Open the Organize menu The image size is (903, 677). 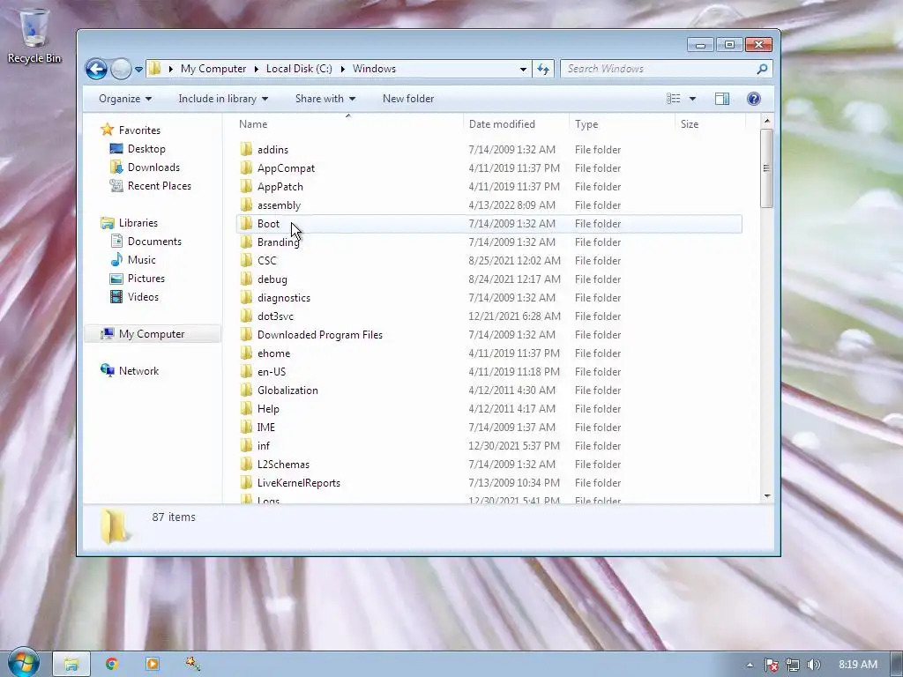[125, 99]
